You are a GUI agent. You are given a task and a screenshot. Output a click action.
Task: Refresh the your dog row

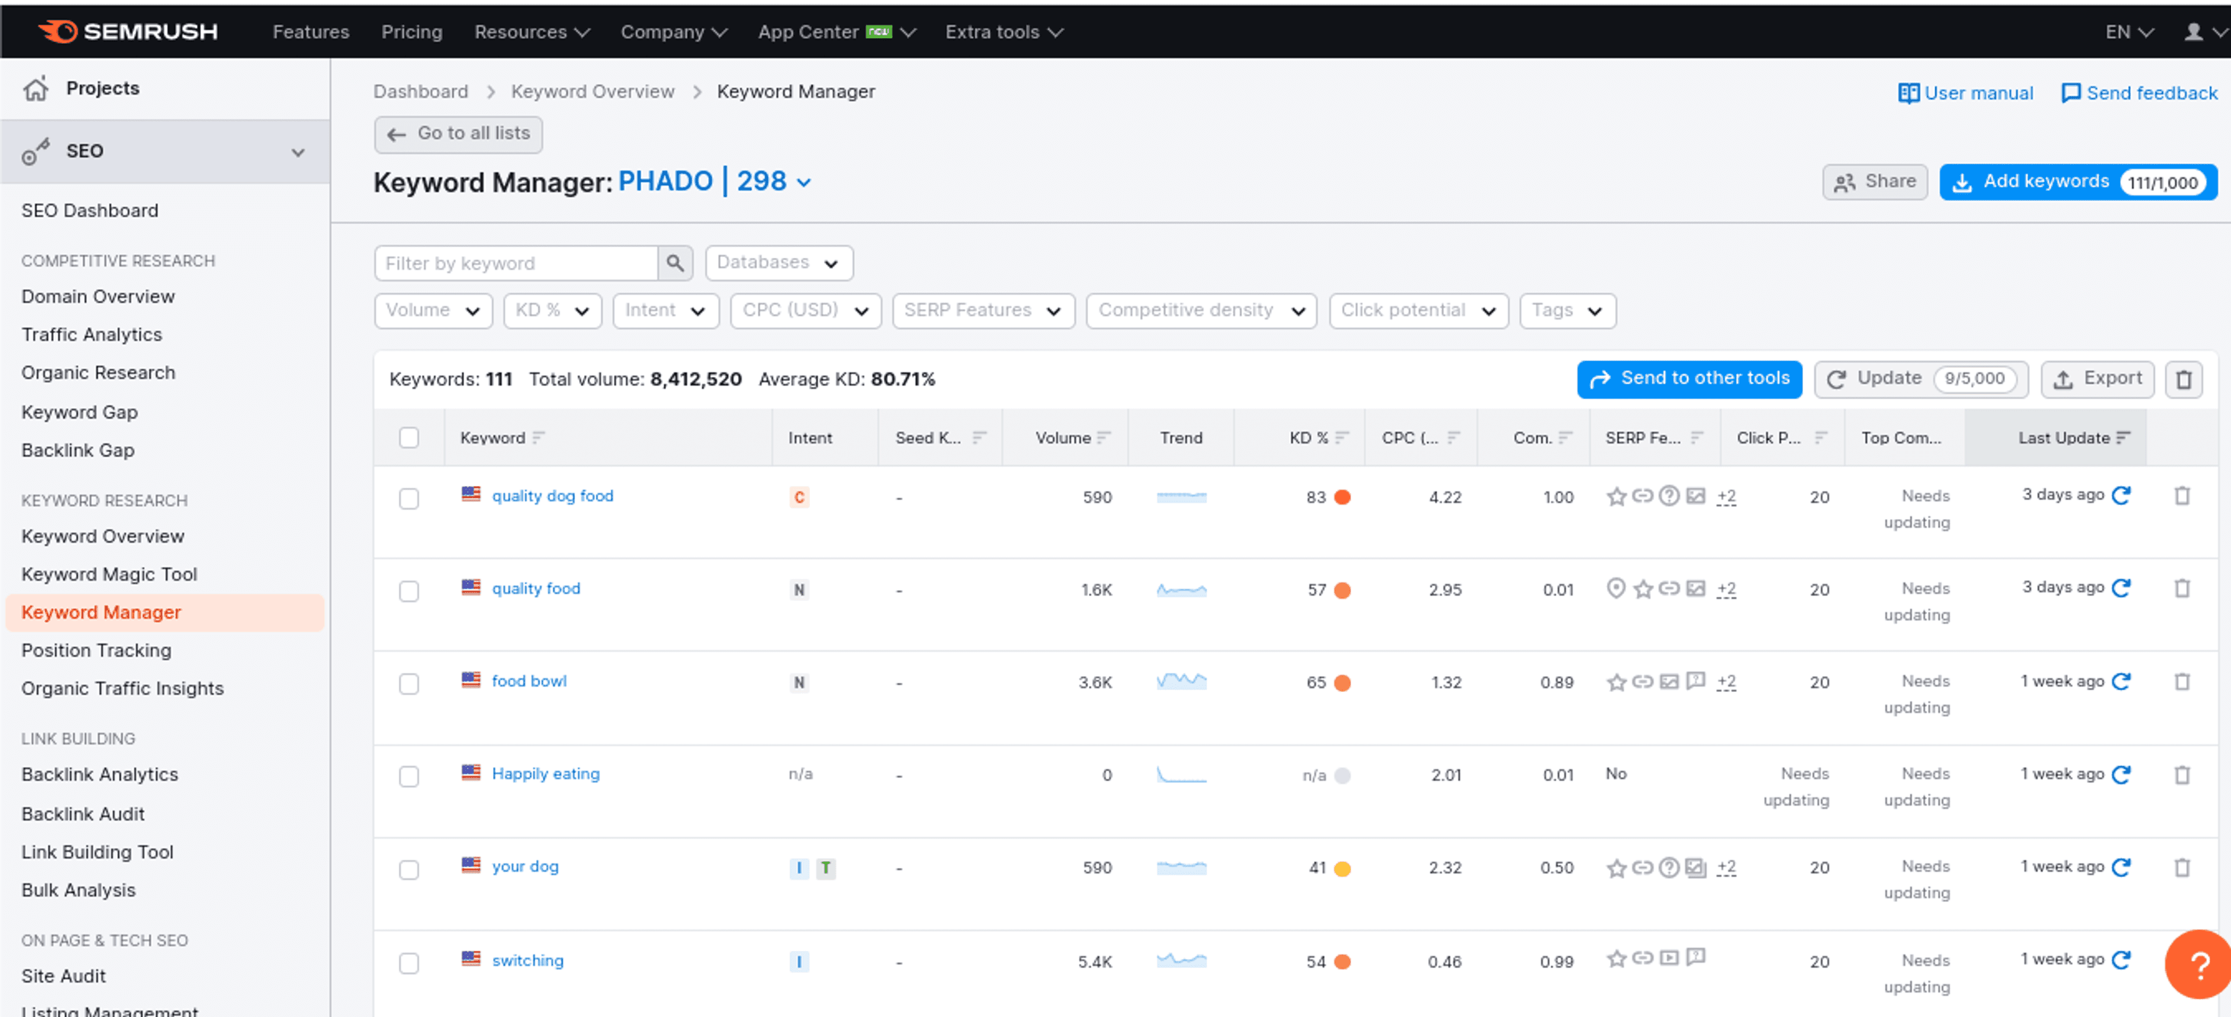[x=2121, y=867]
